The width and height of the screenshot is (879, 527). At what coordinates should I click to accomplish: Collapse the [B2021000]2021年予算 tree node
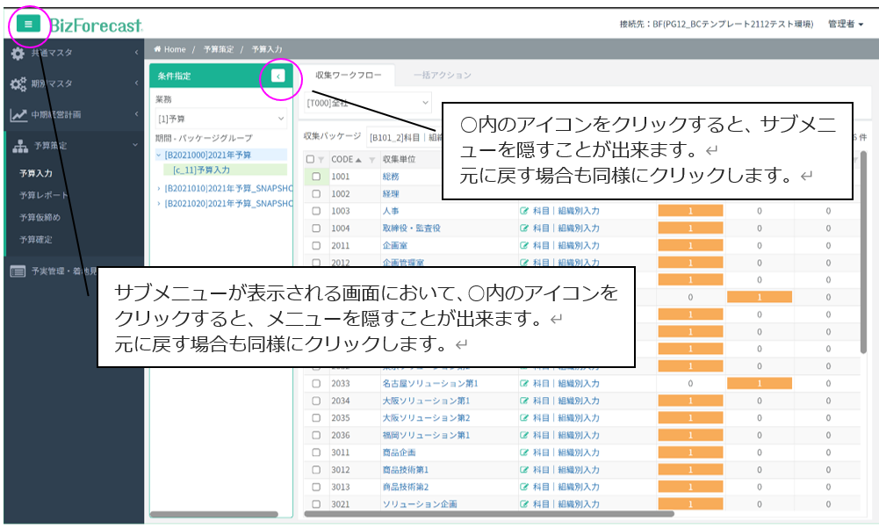(x=158, y=155)
